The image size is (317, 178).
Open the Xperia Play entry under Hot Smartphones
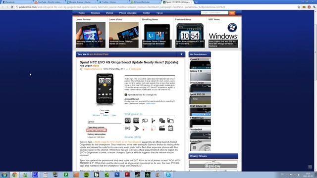pos(200,145)
